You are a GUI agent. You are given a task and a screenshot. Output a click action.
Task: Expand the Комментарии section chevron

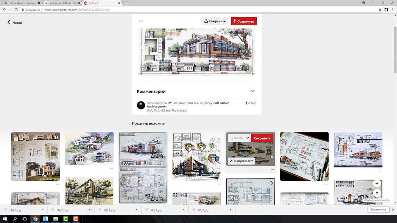pos(253,91)
